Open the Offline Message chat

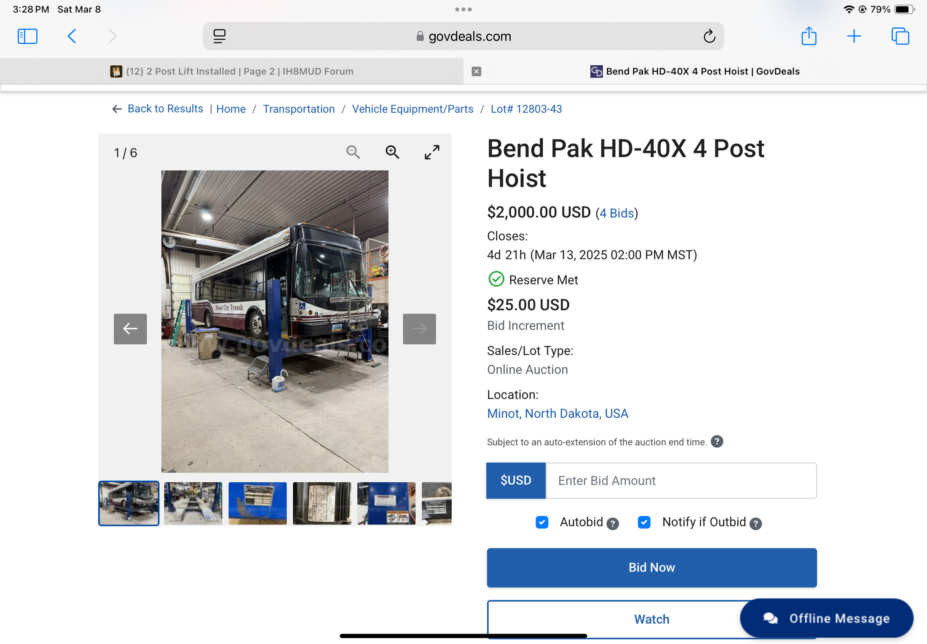click(827, 618)
